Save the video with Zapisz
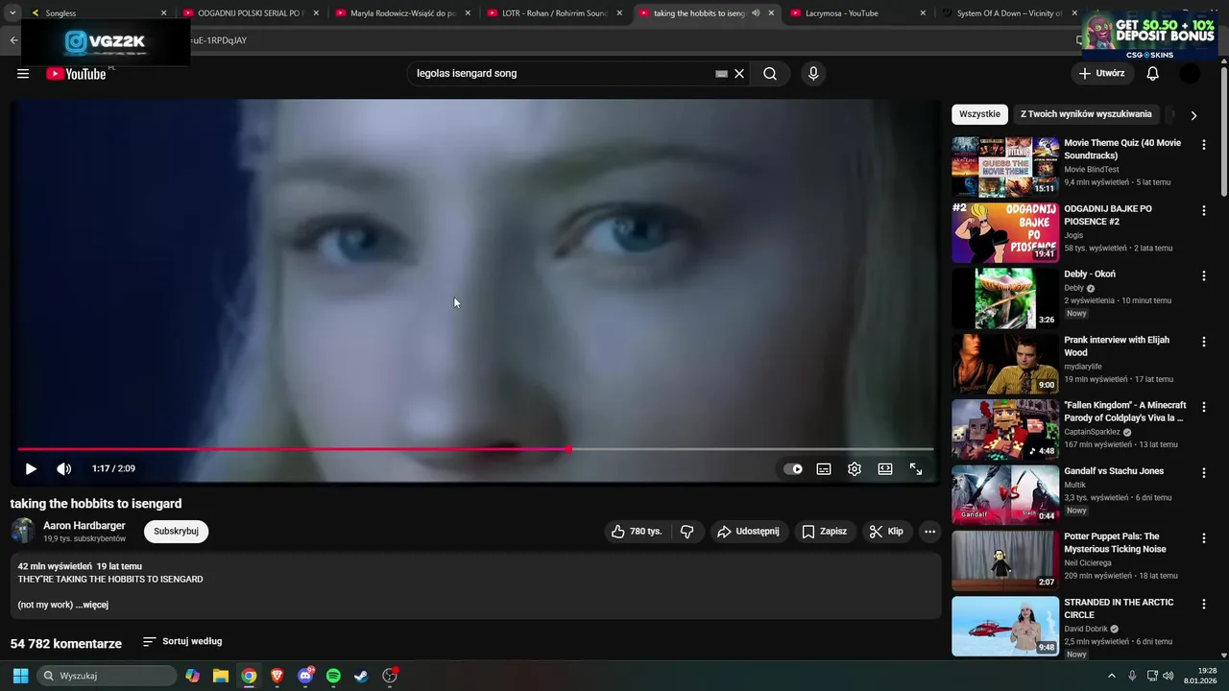Viewport: 1229px width, 691px height. (825, 532)
